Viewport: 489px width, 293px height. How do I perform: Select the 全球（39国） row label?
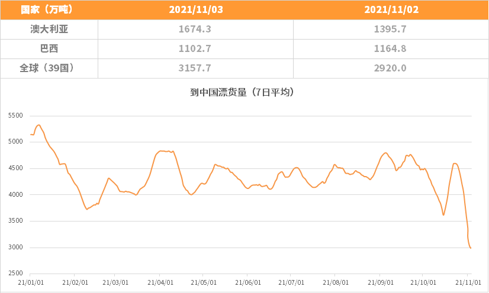click(x=47, y=68)
